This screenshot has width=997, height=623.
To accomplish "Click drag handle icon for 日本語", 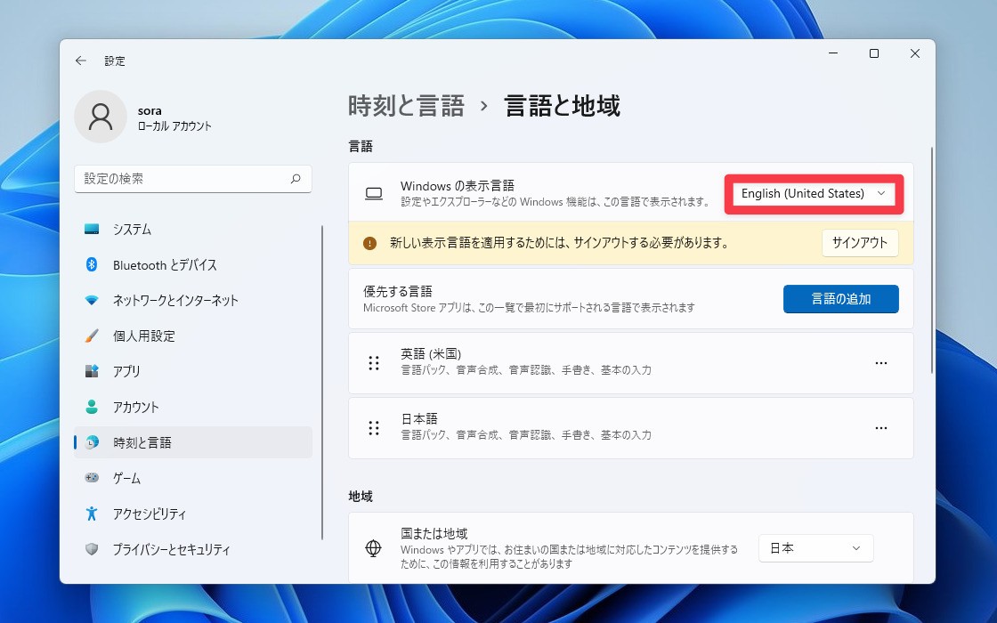I will [x=374, y=428].
